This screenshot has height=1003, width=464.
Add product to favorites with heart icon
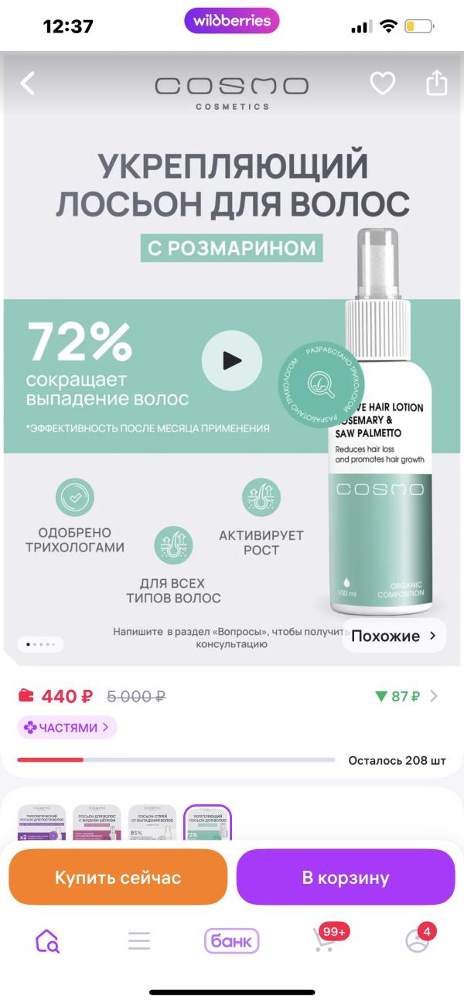(x=382, y=84)
